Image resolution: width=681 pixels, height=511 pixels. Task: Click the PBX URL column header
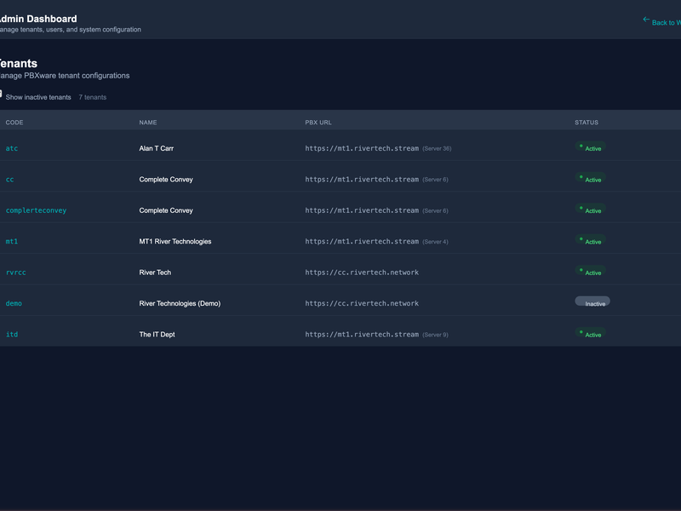(x=320, y=123)
